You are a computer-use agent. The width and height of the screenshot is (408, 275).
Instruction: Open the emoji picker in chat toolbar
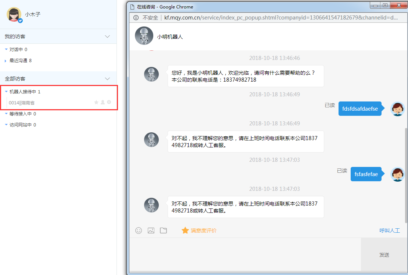point(139,231)
